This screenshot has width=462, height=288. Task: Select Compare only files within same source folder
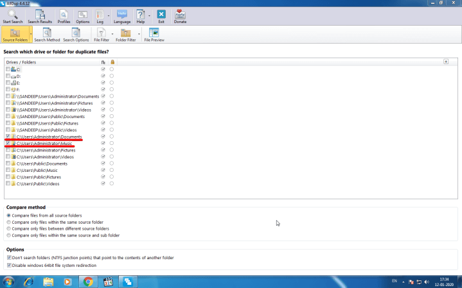click(8, 222)
